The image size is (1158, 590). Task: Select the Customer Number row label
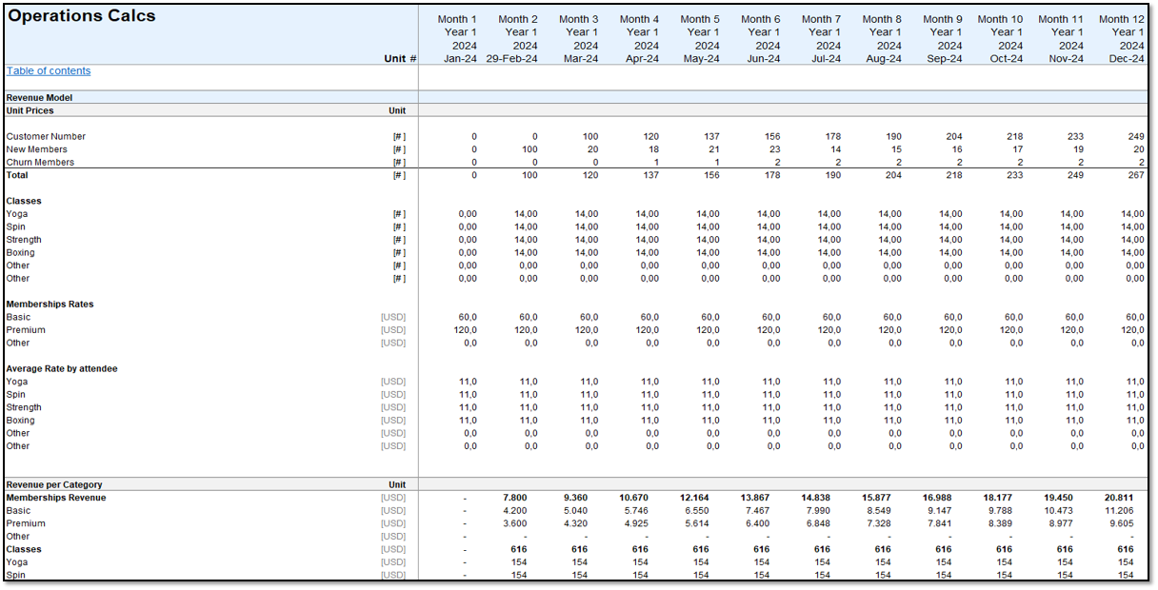tap(43, 136)
